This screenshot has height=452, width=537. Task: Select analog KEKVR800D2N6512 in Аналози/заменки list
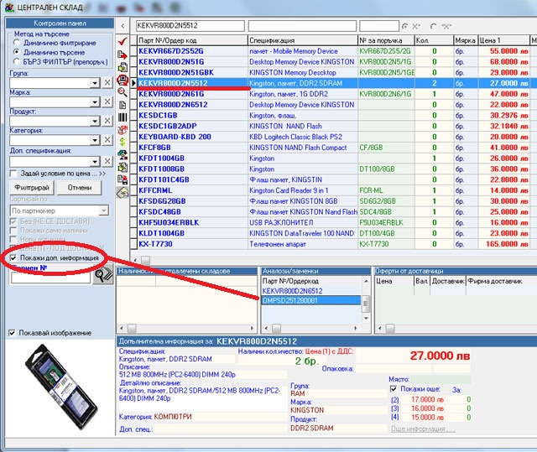click(x=311, y=291)
